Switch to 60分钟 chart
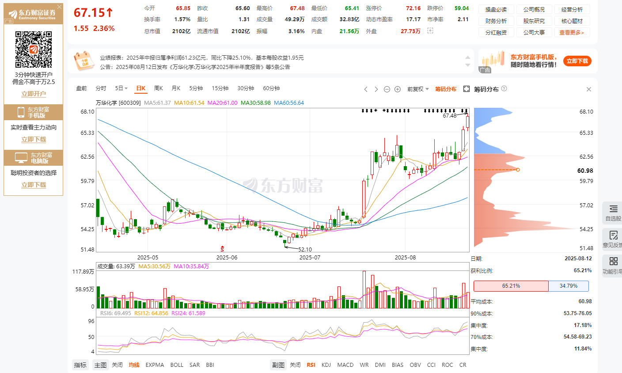Image resolution: width=622 pixels, height=373 pixels. [x=271, y=88]
